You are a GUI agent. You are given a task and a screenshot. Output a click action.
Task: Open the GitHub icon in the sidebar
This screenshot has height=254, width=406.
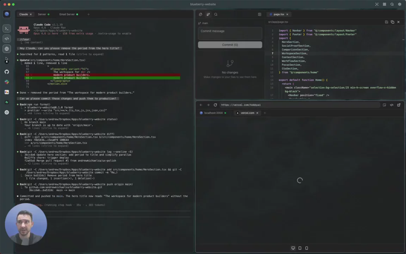click(x=7, y=72)
